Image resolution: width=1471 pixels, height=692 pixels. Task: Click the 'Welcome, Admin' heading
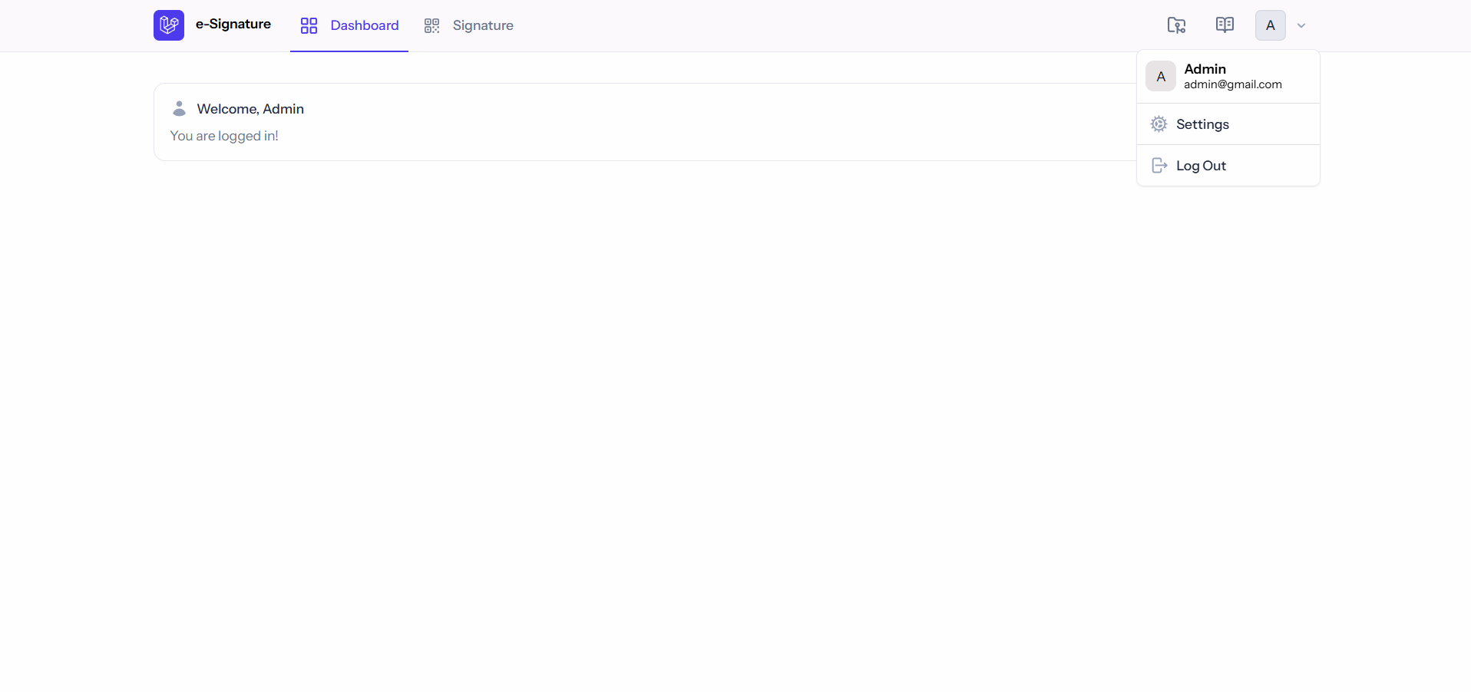point(250,109)
